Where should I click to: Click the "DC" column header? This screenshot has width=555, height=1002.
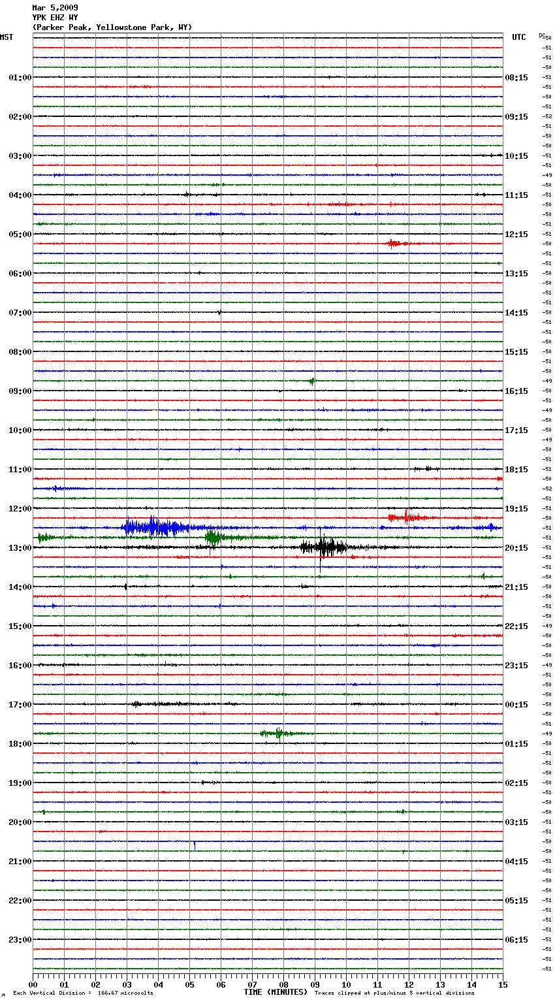tap(542, 35)
